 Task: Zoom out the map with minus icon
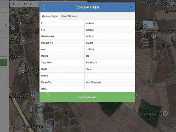[19, 4]
